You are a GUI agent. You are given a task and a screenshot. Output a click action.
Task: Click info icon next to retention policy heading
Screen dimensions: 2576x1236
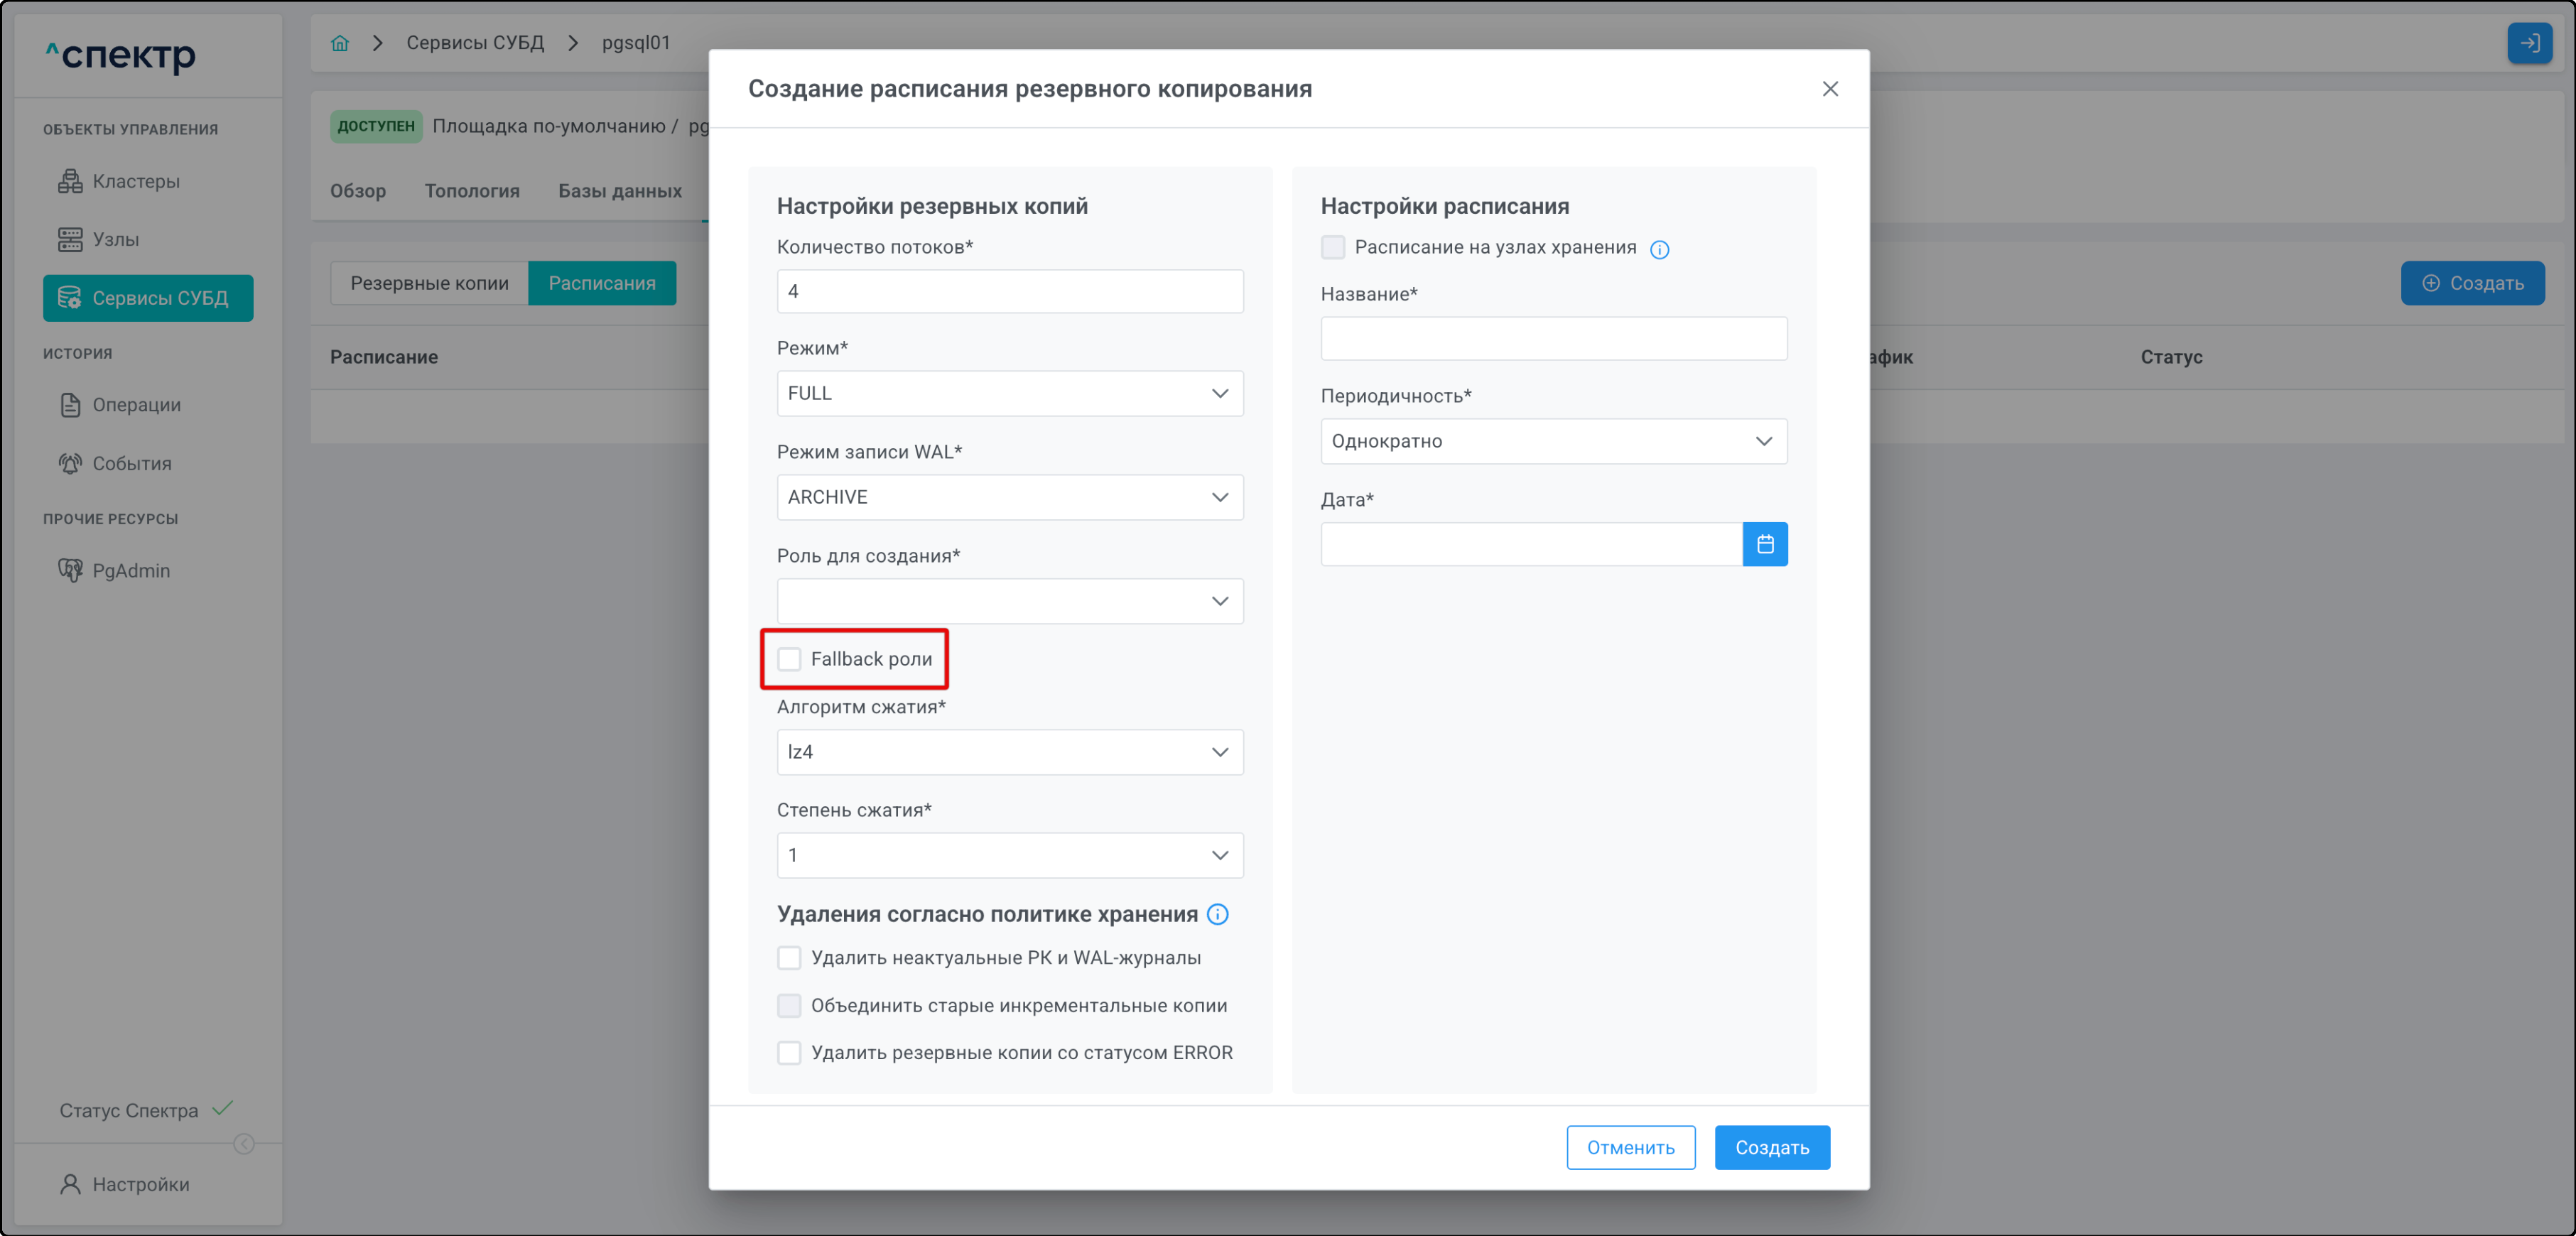click(1217, 914)
